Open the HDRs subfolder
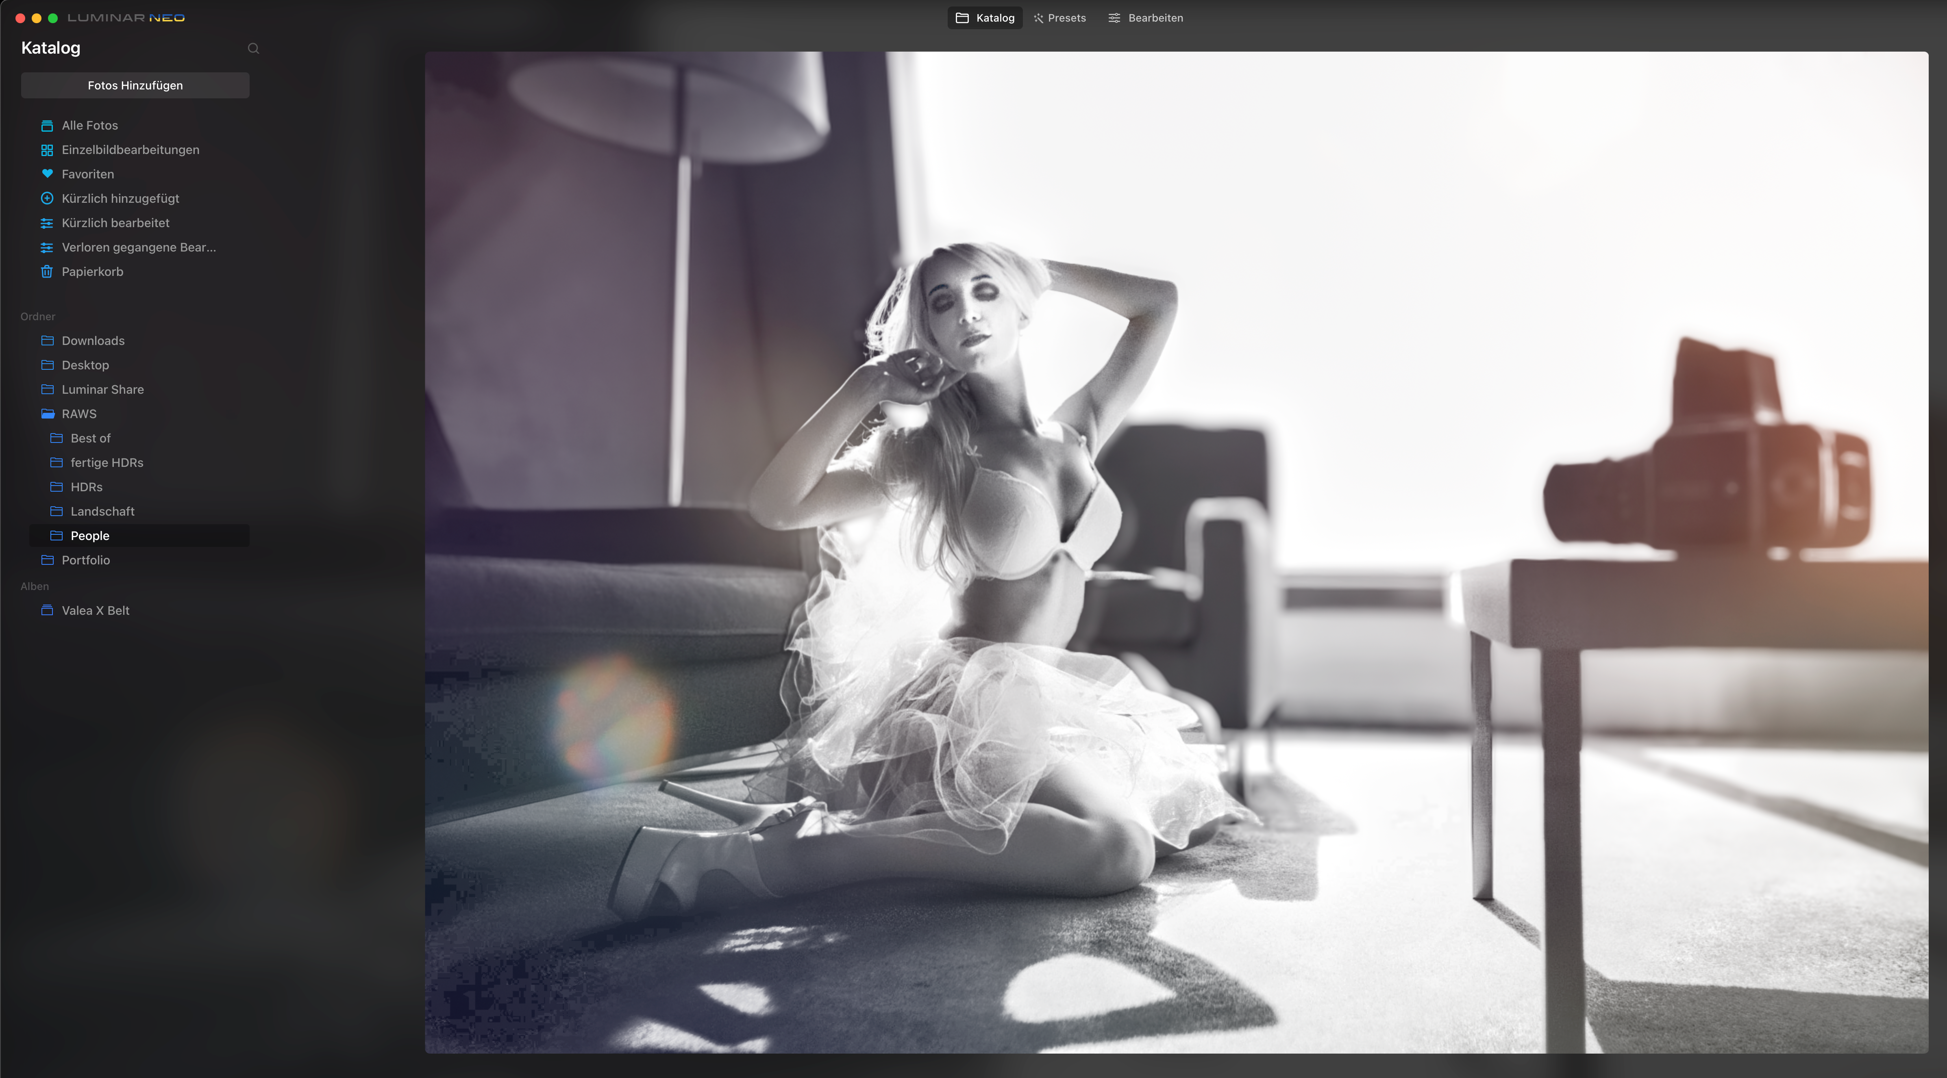The image size is (1947, 1078). pos(87,486)
